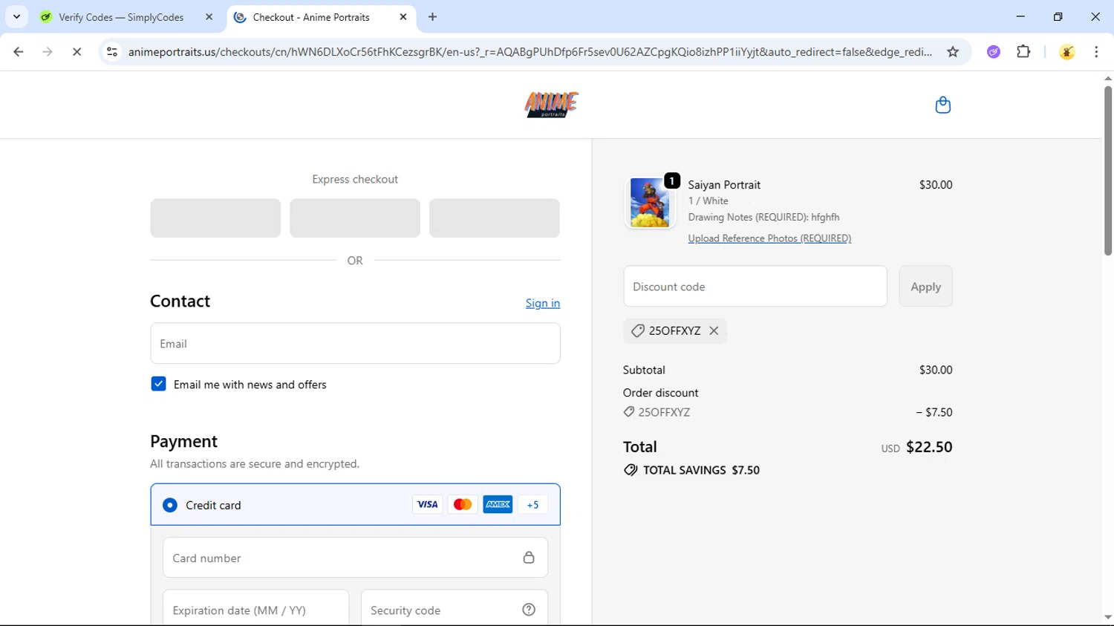Screen dimensions: 1114x626
Task: Focus the Expiration date field
Action: (255, 610)
